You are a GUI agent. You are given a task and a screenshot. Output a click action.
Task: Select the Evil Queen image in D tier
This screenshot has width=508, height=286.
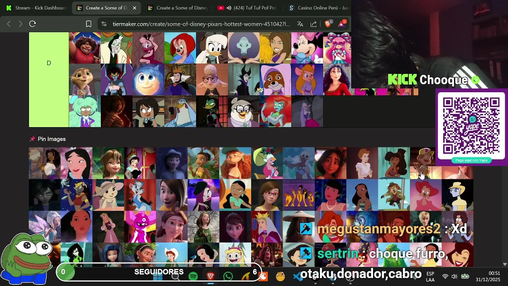tap(180, 79)
